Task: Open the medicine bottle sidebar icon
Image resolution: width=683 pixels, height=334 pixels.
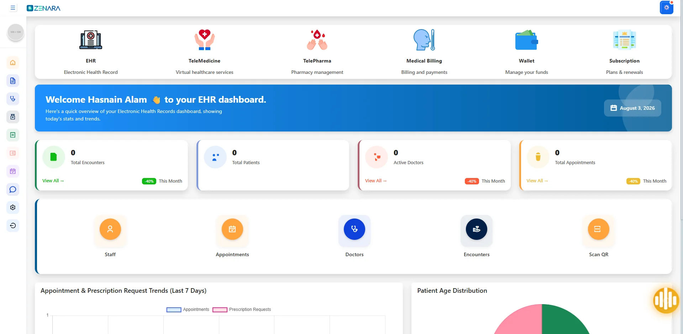Action: click(x=13, y=117)
